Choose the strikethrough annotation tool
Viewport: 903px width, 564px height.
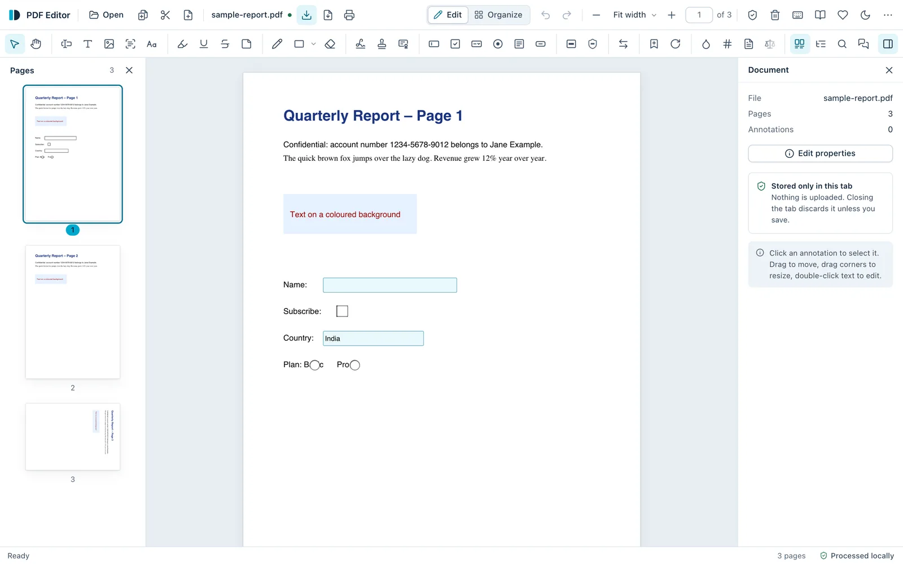coord(225,44)
